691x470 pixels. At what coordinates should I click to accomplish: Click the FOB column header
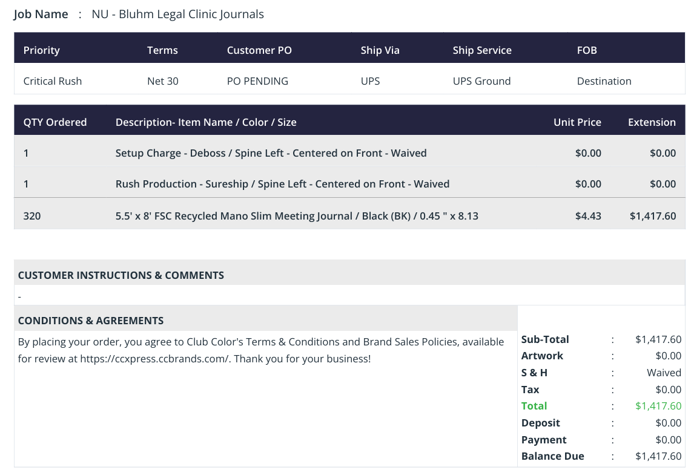click(587, 50)
